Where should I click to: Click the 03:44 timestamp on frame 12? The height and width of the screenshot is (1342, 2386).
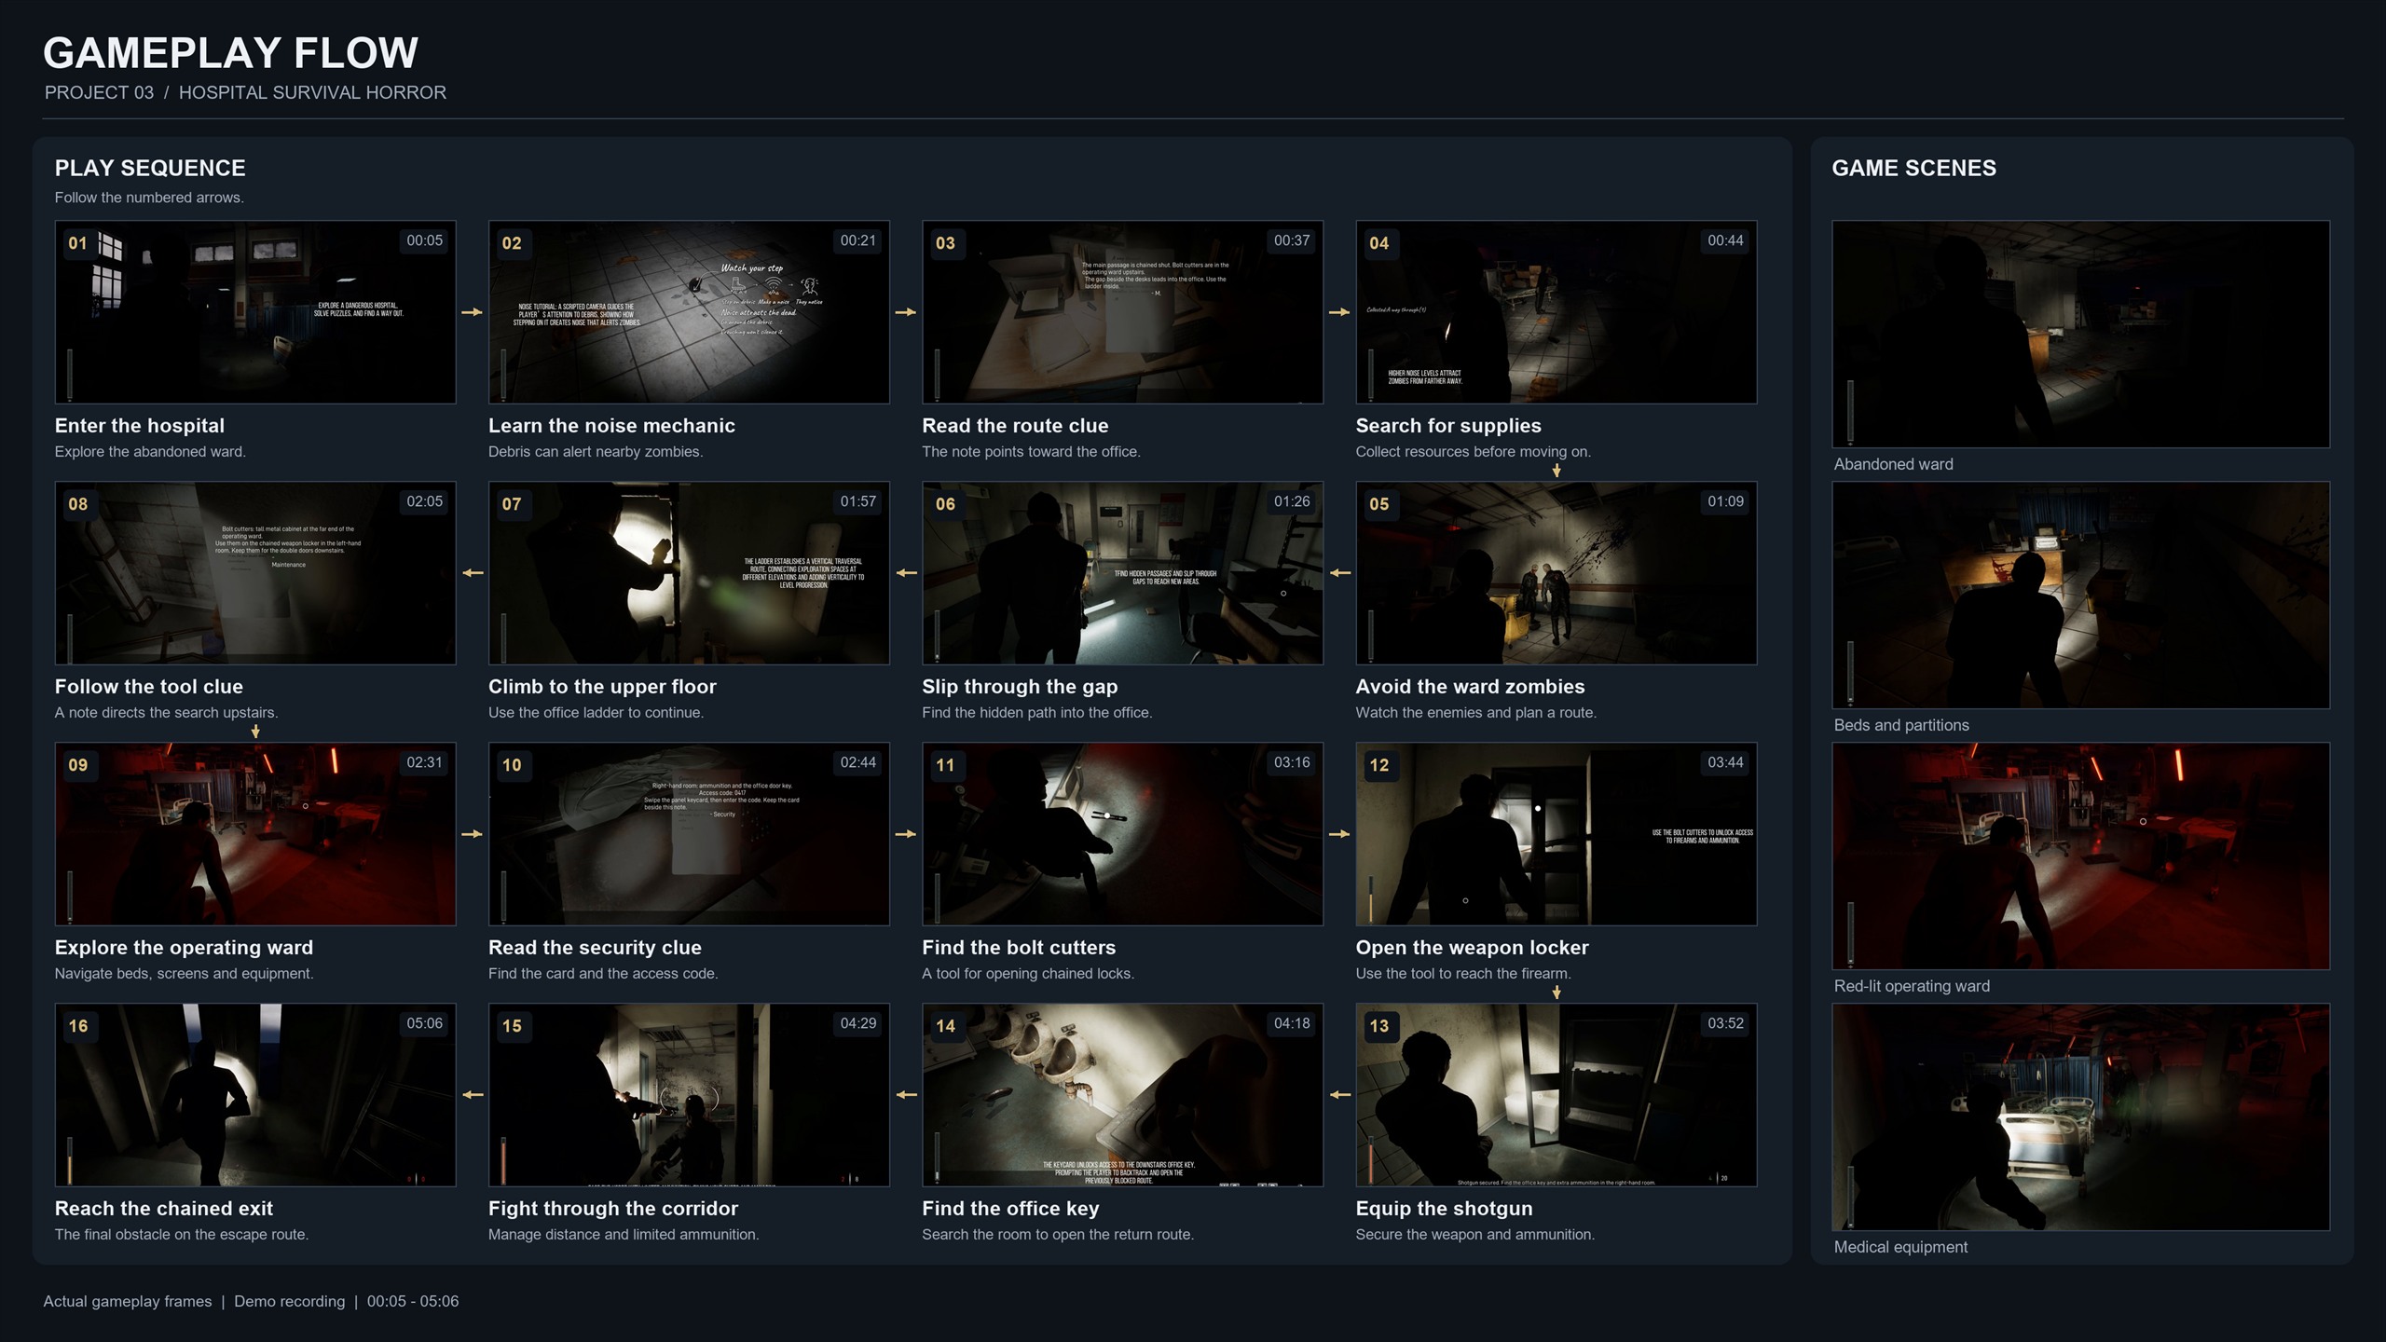1725,762
